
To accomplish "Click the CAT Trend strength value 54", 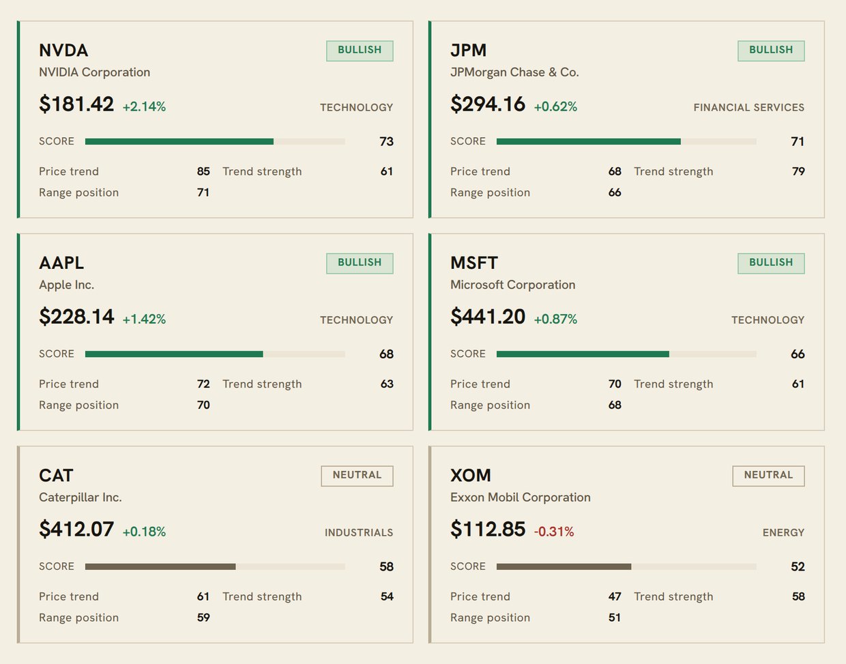I will click(x=387, y=596).
